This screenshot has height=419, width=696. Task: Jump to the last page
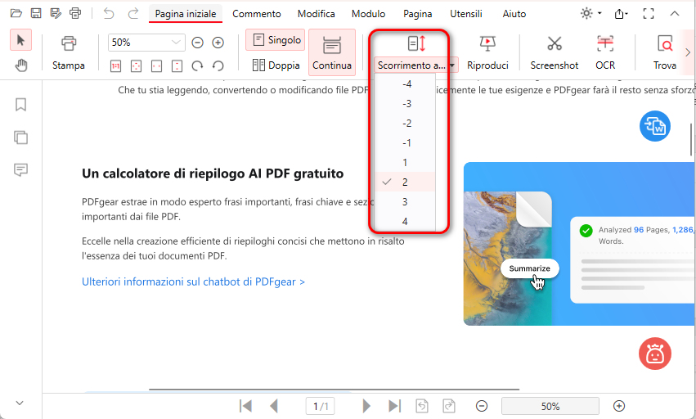click(x=394, y=406)
